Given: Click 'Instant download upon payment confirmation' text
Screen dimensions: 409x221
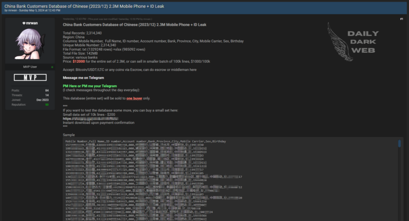Looking at the screenshot, I should [x=99, y=123].
